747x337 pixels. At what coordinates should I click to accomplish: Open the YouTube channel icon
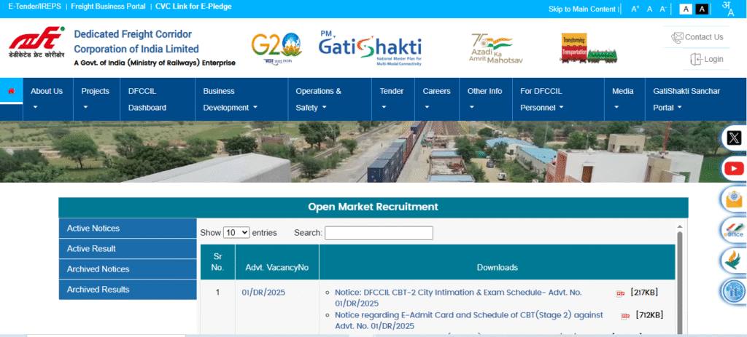(733, 168)
